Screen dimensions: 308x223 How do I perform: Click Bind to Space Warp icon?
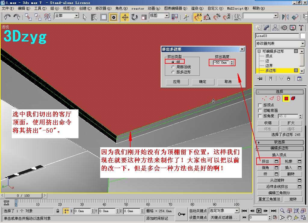[x=47, y=17]
